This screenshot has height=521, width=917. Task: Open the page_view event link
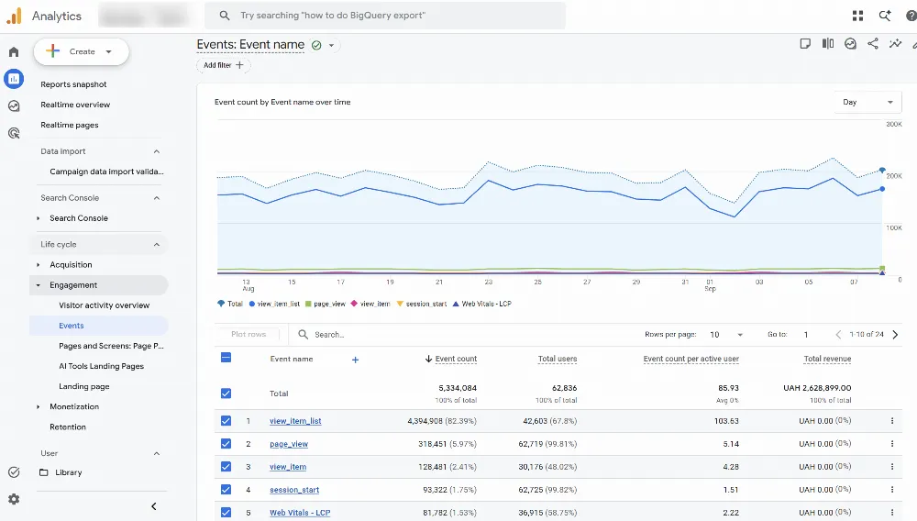(289, 444)
